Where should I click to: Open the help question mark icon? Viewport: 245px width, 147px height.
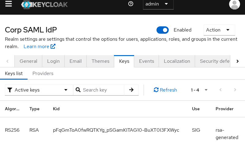click(x=131, y=4)
